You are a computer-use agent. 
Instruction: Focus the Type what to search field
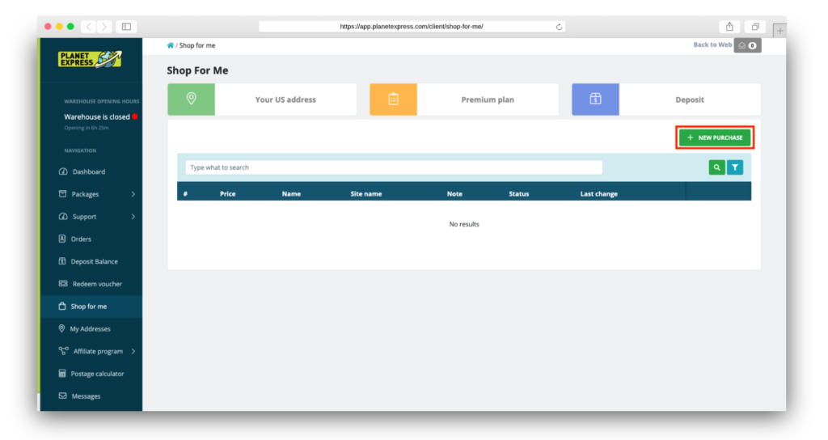coord(394,167)
